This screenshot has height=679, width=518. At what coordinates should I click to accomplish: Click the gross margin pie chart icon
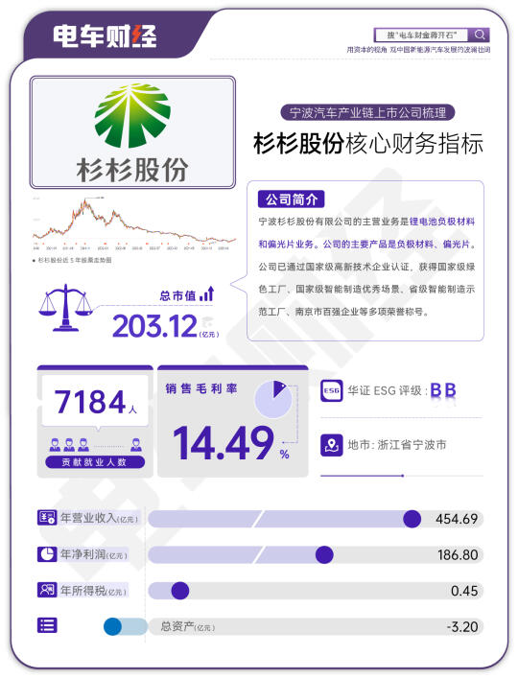click(x=272, y=399)
